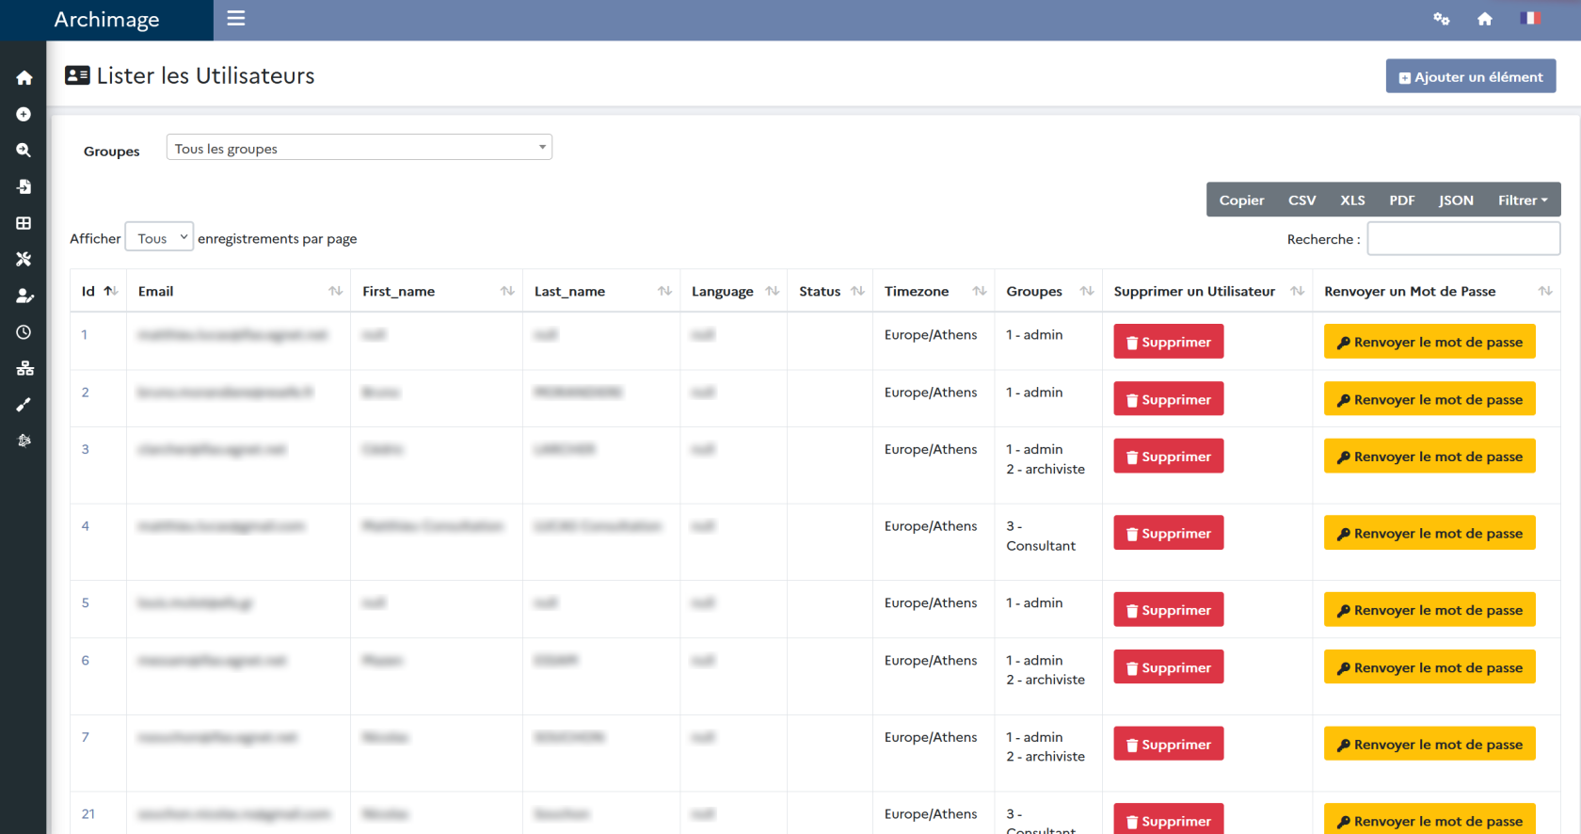Open user Id 4 link

tap(85, 525)
